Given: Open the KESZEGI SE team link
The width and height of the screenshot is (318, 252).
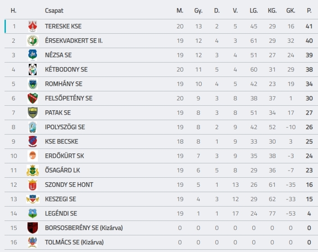Looking at the screenshot, I should (60, 199).
